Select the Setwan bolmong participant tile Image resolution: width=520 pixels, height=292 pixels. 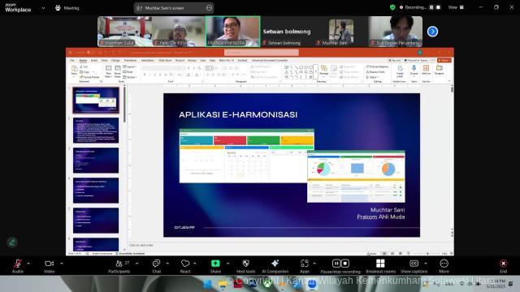287,32
